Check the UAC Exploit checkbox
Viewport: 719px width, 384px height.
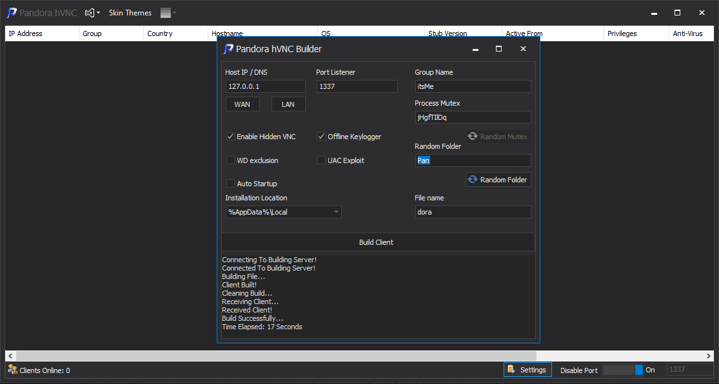321,160
